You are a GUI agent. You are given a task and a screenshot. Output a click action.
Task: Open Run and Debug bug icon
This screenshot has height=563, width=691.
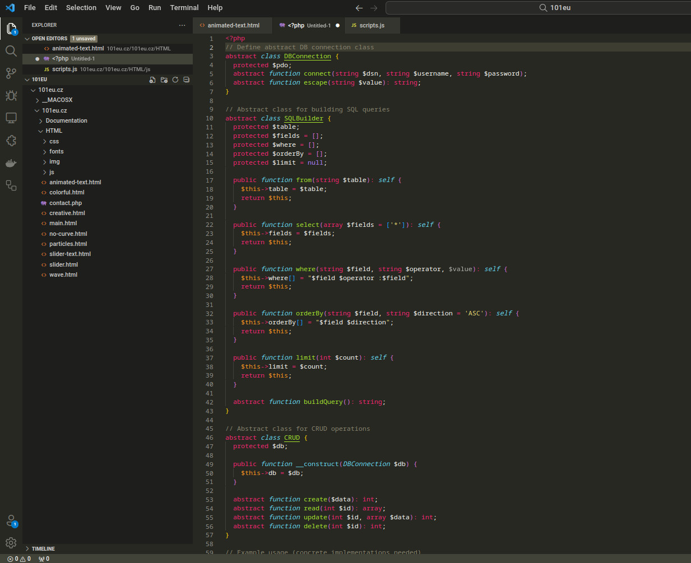click(11, 96)
